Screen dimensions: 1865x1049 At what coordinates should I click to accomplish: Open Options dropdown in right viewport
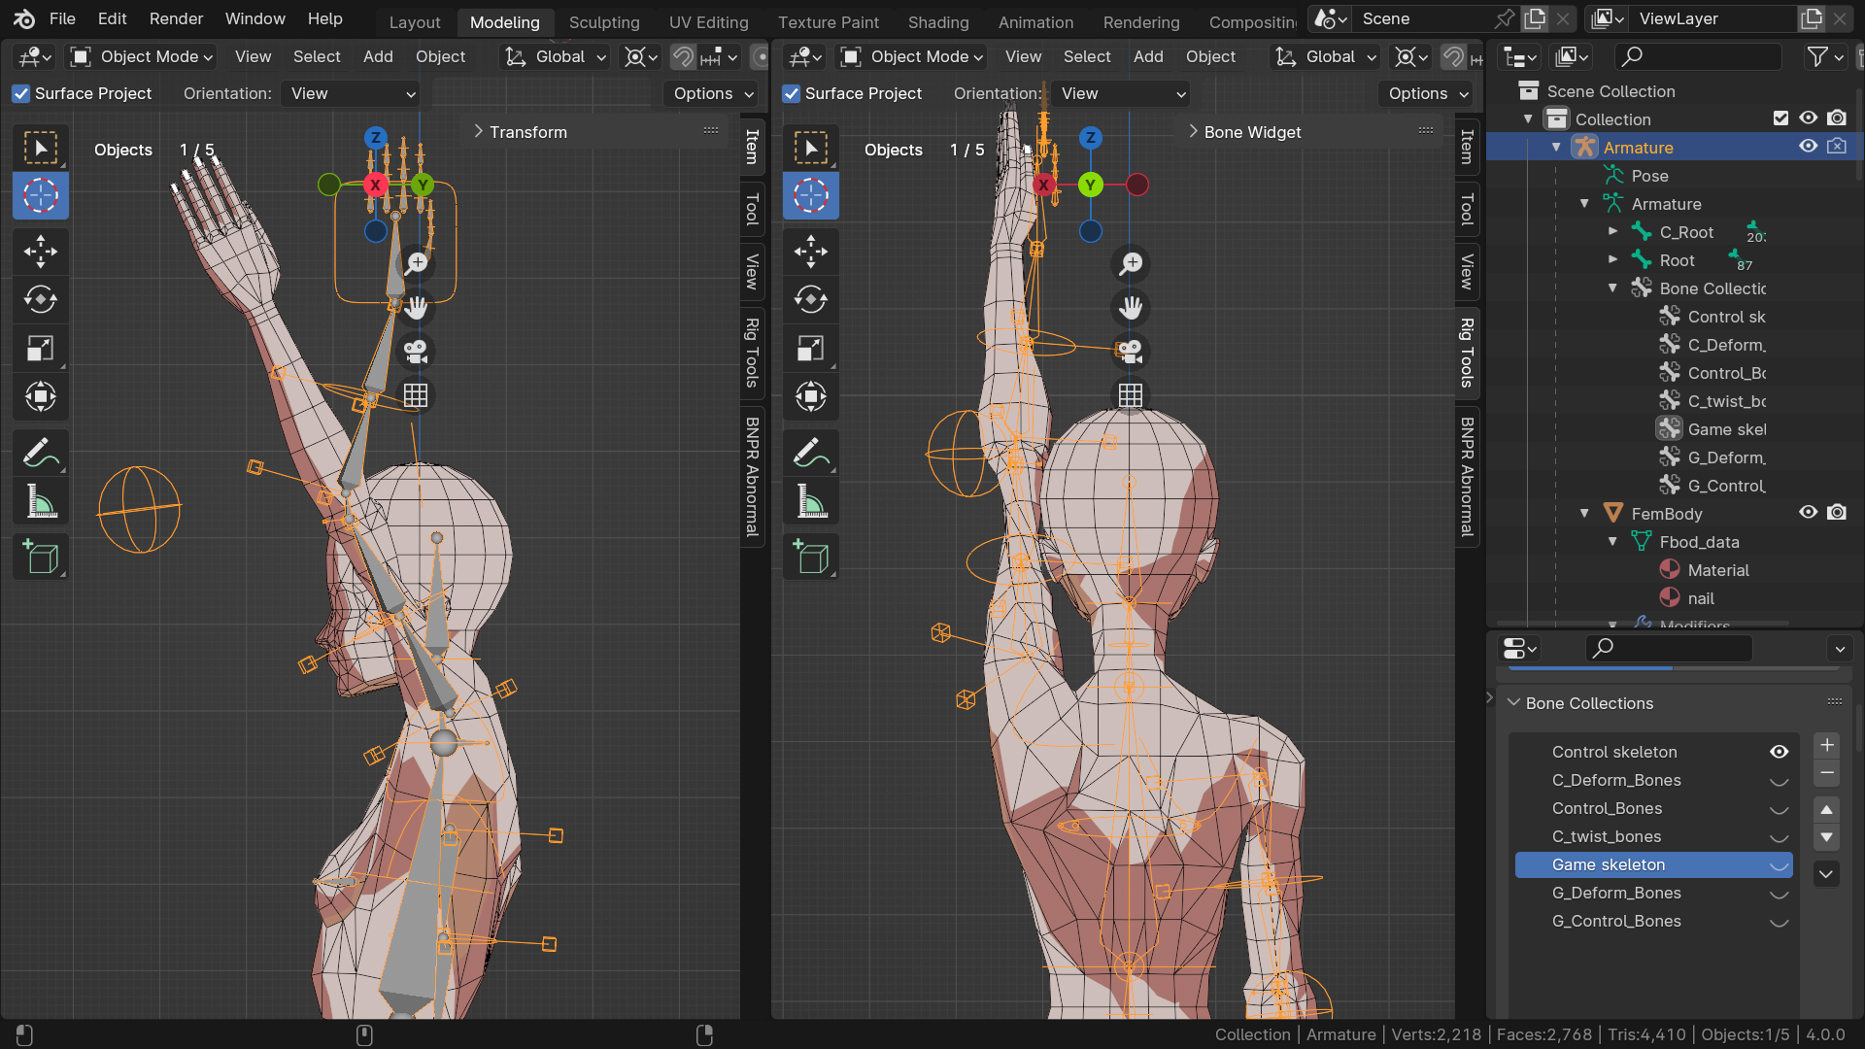click(x=1426, y=93)
